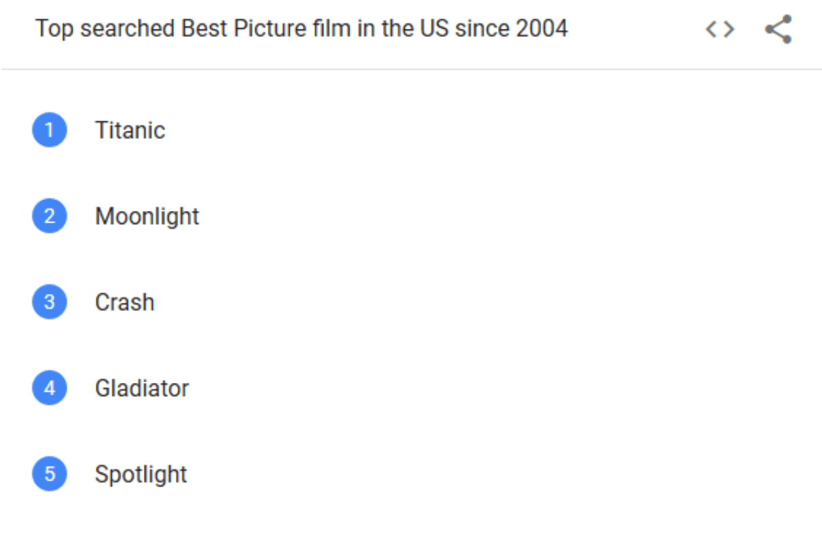Viewport: 822px width, 548px height.
Task: Click the "Top searched Best Picture film" title
Action: click(301, 29)
